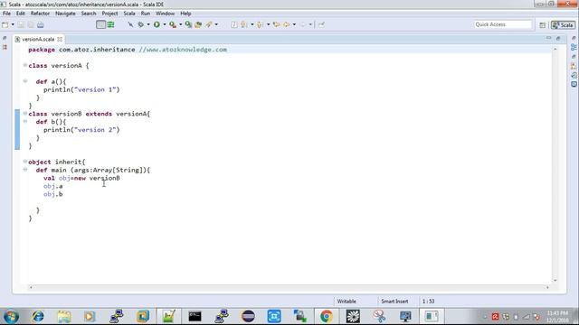The width and height of the screenshot is (579, 325).
Task: Click the 'Smart Insert' status bar entry
Action: (394, 302)
